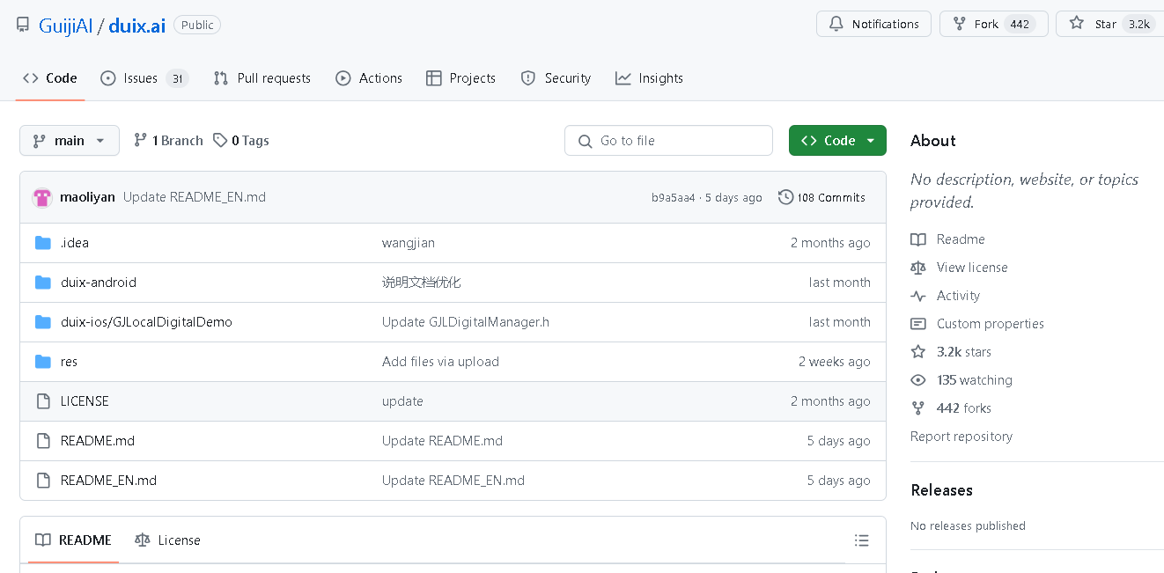
Task: Click the folder icon for .idea
Action: pyautogui.click(x=43, y=243)
